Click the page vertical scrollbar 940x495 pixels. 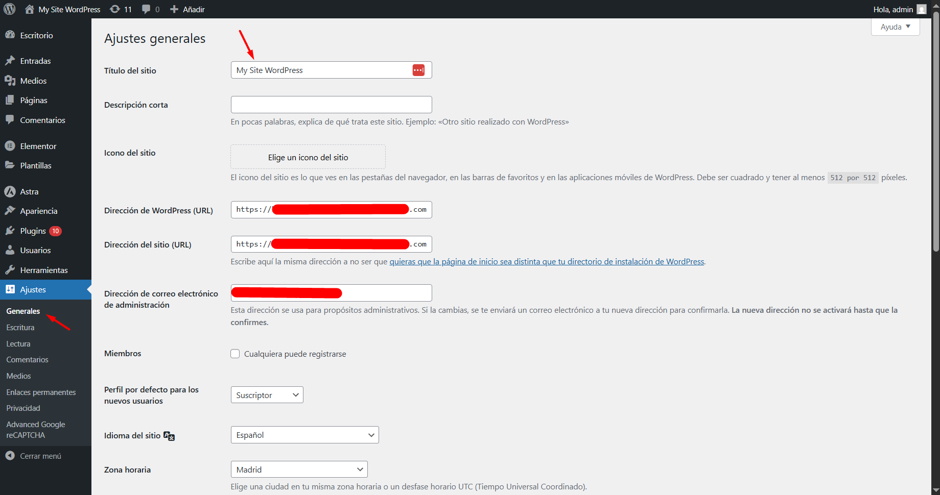[x=936, y=133]
